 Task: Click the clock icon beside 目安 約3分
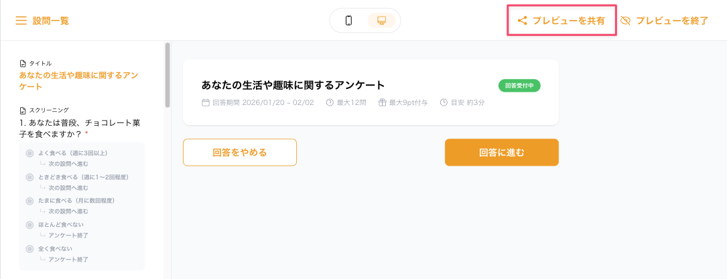(x=444, y=102)
